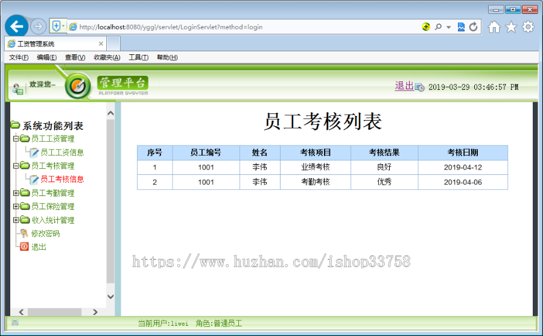Image resolution: width=543 pixels, height=336 pixels.
Task: Click the green plus add-on icon in address bar
Action: tap(426, 27)
